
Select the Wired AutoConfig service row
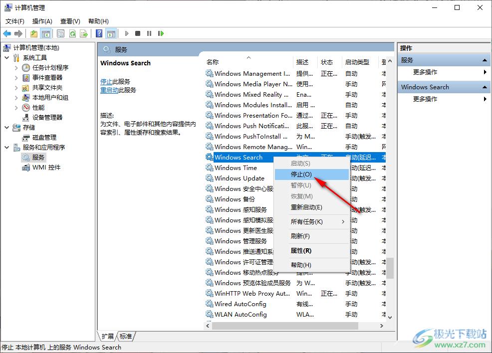pyautogui.click(x=295, y=304)
